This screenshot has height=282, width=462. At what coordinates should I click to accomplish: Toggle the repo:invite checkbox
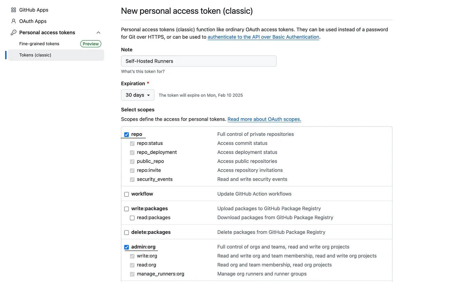point(132,170)
